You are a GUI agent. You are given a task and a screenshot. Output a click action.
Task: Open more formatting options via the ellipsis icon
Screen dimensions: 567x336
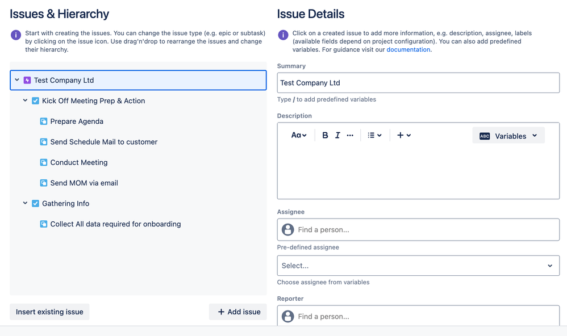(350, 135)
